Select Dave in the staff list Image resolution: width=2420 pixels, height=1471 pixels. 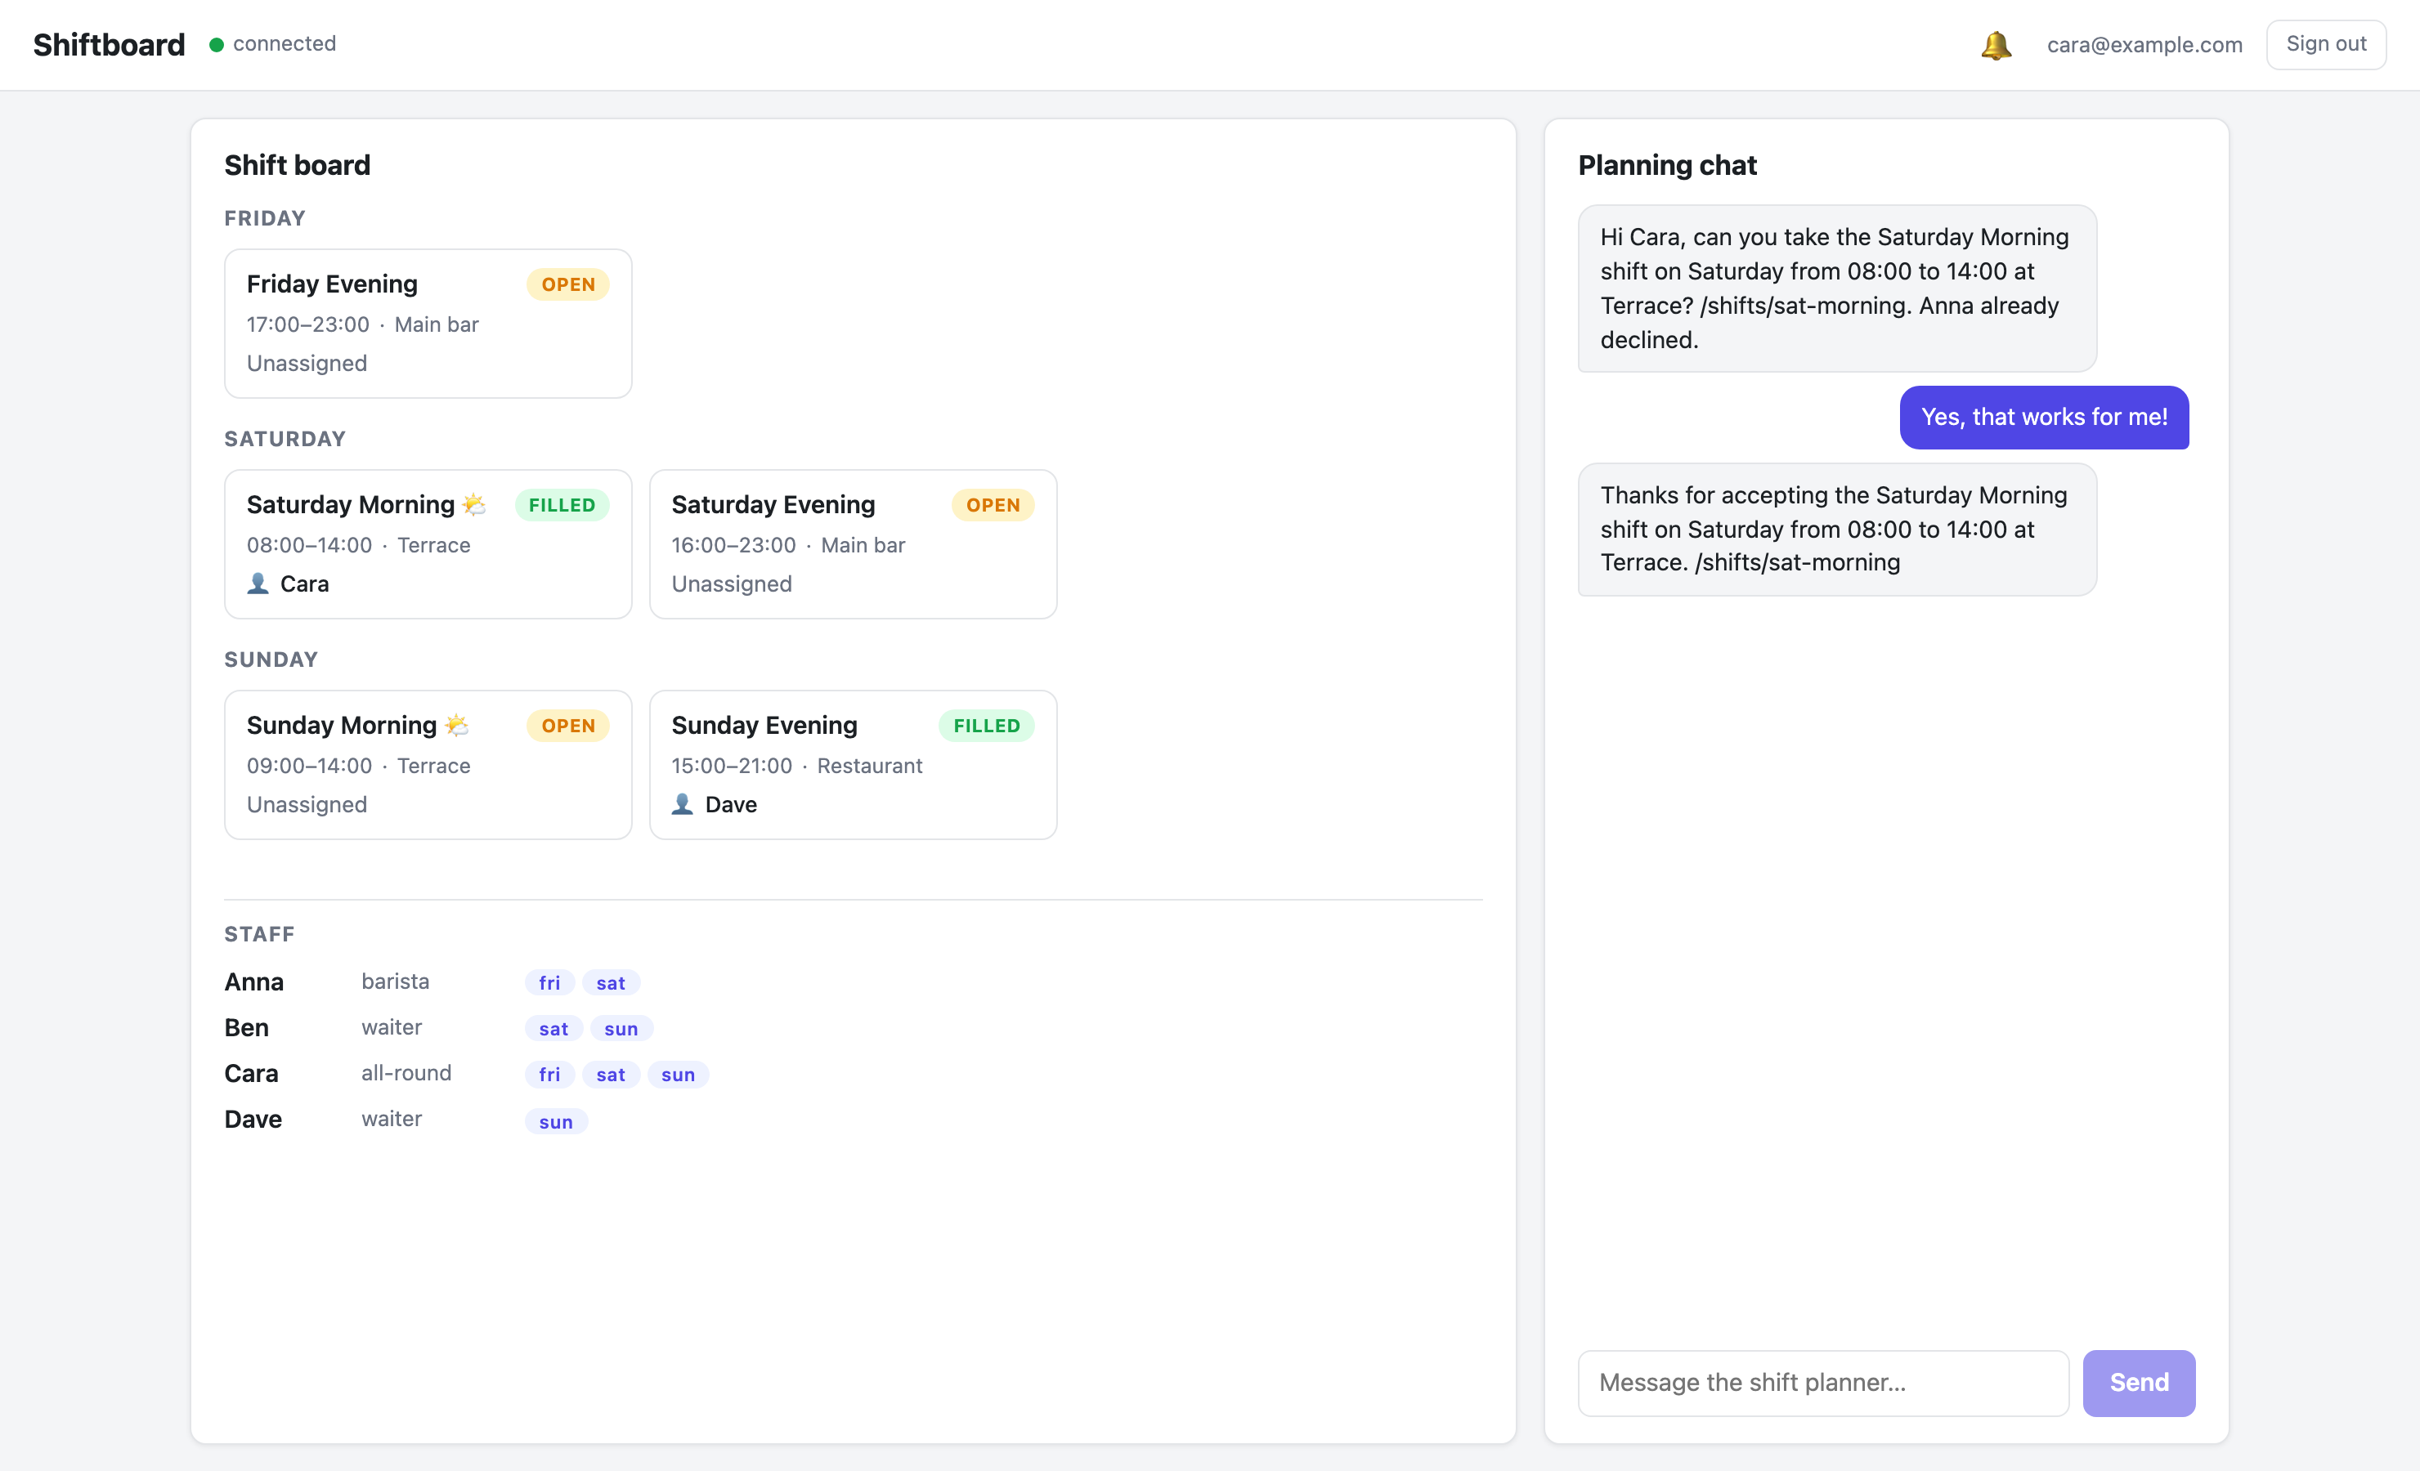click(x=253, y=1120)
